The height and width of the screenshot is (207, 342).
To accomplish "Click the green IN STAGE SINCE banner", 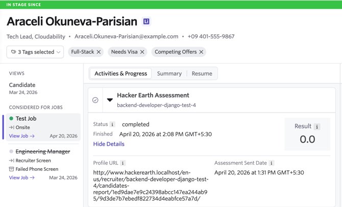I will point(171,5).
